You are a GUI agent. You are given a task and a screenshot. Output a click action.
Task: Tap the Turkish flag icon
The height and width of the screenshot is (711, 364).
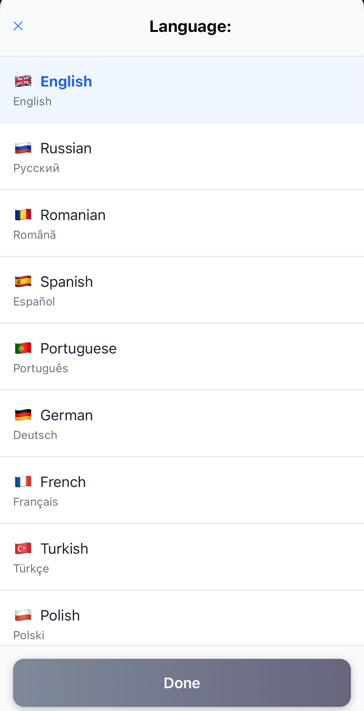coord(23,549)
